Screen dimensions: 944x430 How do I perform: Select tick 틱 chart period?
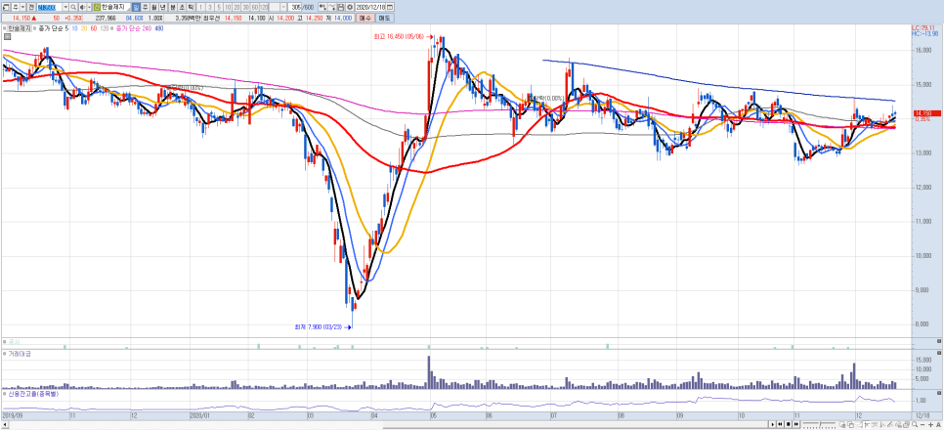pyautogui.click(x=191, y=7)
